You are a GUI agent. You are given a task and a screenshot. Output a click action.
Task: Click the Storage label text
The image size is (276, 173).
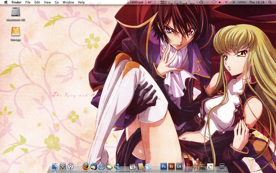(x=16, y=40)
